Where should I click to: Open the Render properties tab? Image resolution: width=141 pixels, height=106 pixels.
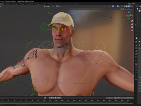click(136, 45)
